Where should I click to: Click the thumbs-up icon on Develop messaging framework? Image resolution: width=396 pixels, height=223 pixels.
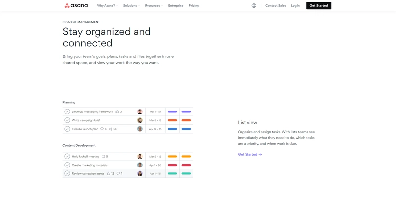pyautogui.click(x=117, y=111)
